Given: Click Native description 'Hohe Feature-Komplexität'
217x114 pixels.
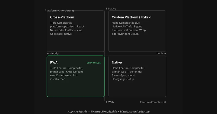Looking at the screenshot, I should point(128,74).
